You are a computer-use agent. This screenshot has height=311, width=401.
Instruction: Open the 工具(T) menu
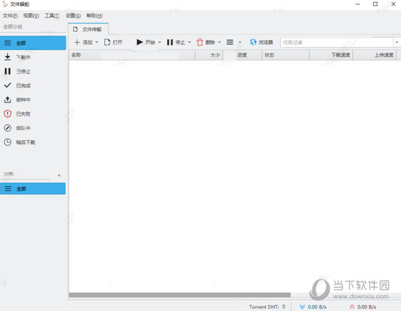point(51,15)
